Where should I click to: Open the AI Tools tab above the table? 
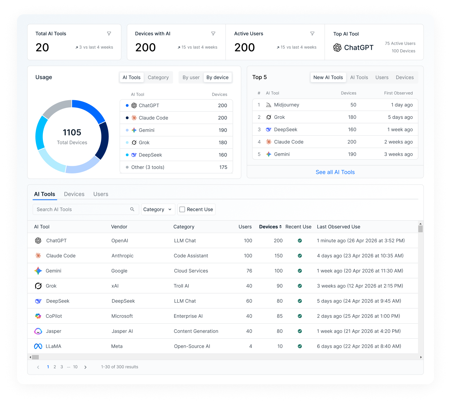45,194
